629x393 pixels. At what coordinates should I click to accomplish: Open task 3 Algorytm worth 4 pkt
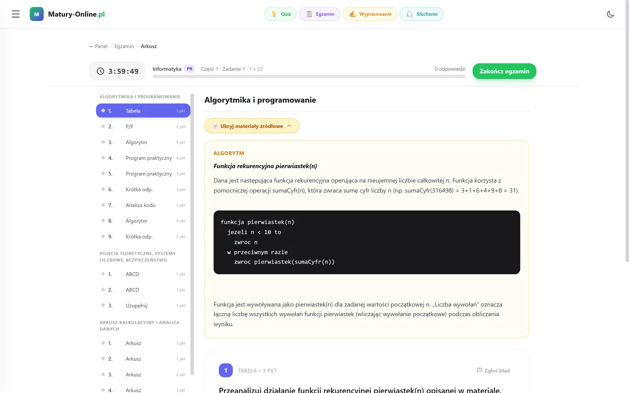tap(143, 142)
